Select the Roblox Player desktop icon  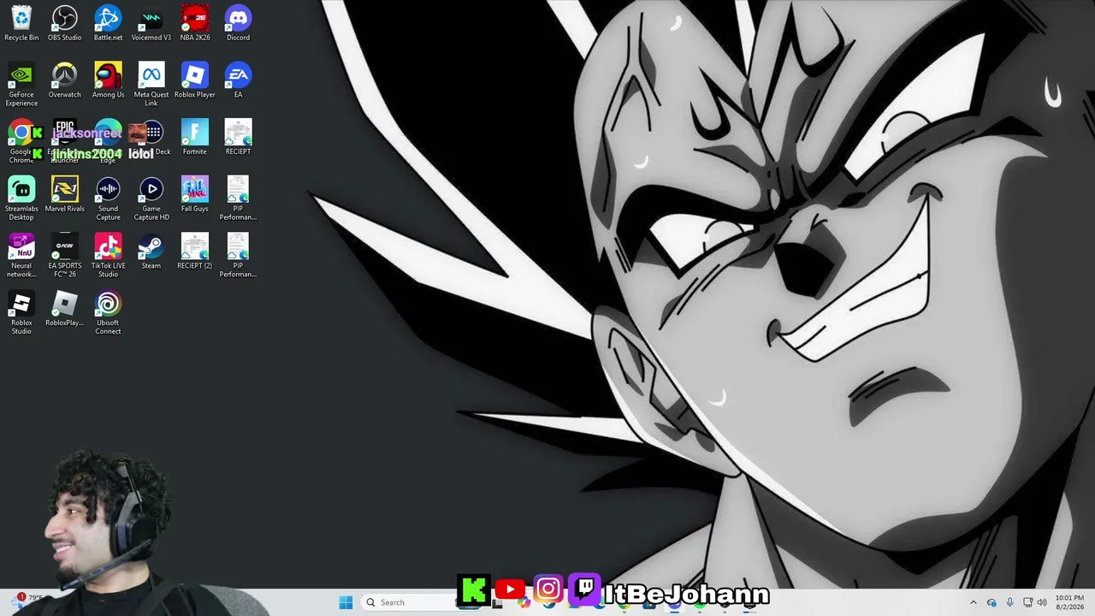pyautogui.click(x=195, y=80)
